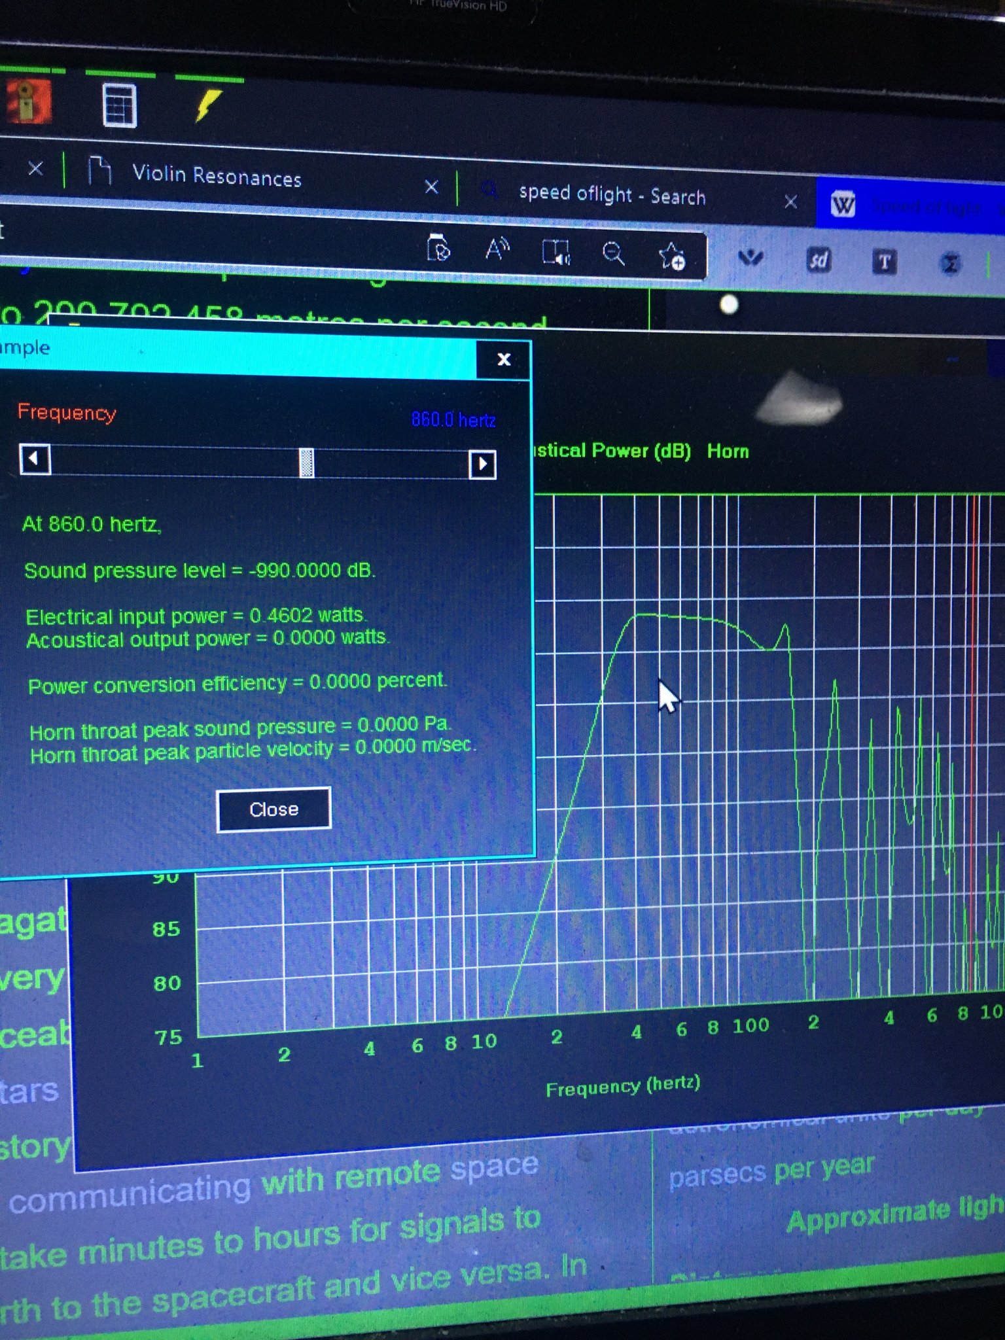
Task: Switch to speed oflight - Search tab
Action: [612, 194]
